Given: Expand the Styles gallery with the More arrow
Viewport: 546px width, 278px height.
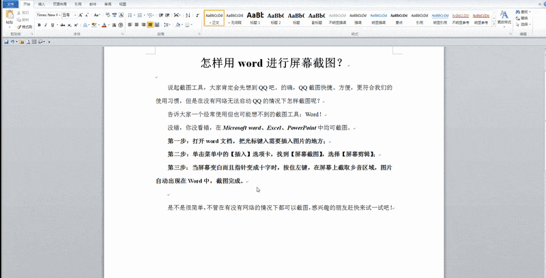Looking at the screenshot, I should 493,25.
